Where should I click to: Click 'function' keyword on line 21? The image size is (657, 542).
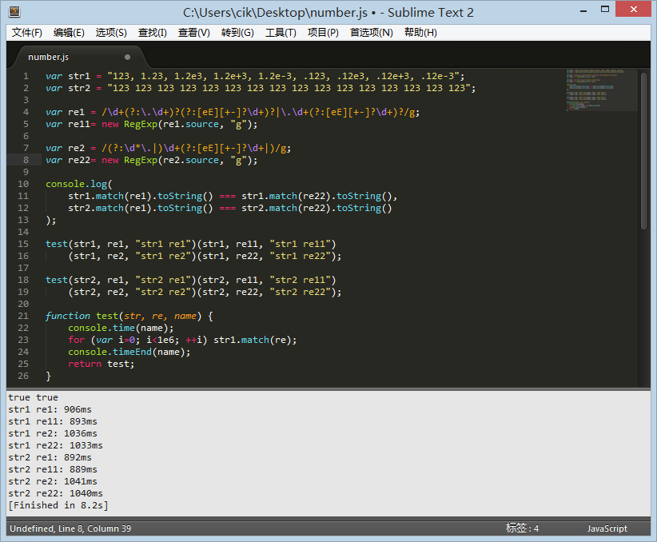tap(68, 316)
